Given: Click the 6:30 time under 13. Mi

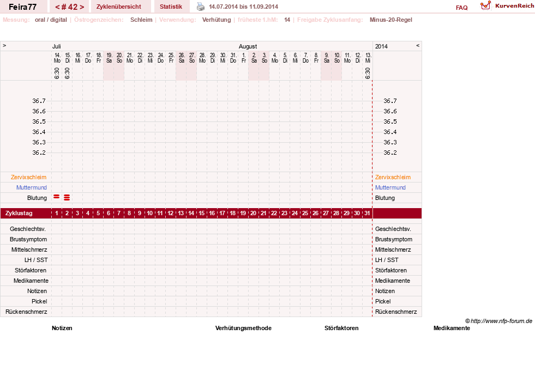Looking at the screenshot, I should [368, 73].
